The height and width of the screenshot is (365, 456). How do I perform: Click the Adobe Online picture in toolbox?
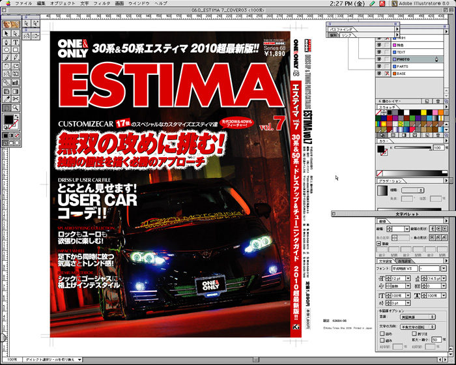pos(11,24)
